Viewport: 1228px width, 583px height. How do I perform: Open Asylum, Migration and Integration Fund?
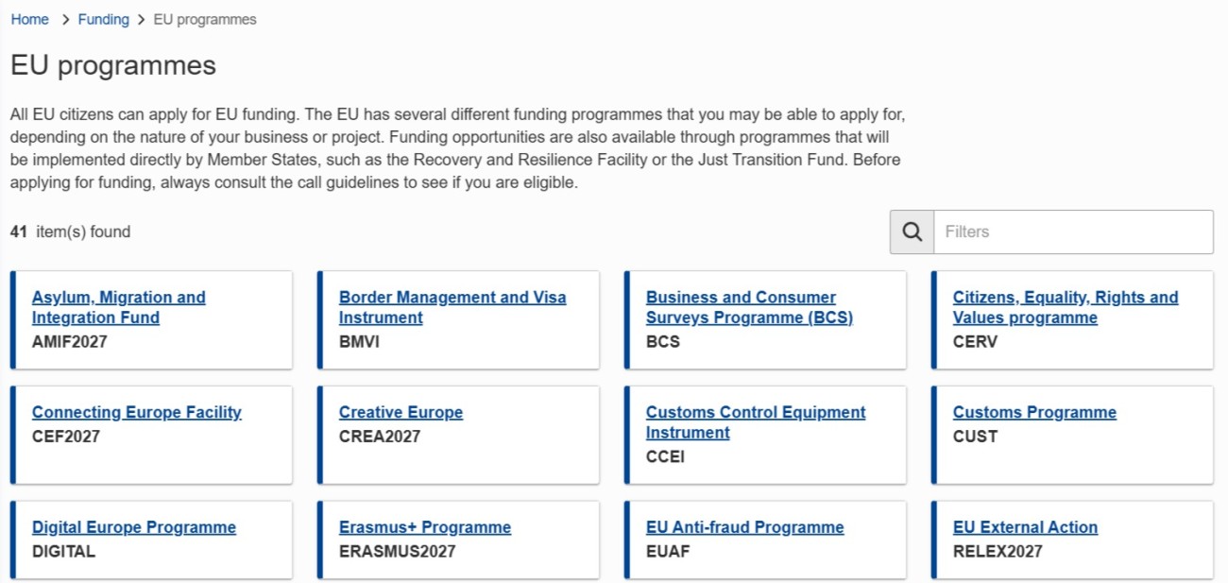[118, 307]
